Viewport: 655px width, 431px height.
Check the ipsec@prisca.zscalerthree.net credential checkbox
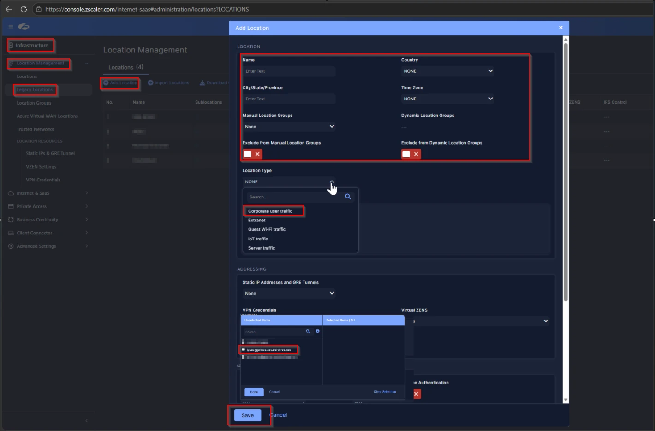tap(244, 350)
